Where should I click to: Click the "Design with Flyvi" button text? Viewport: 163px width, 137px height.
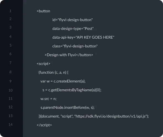click(x=61, y=55)
